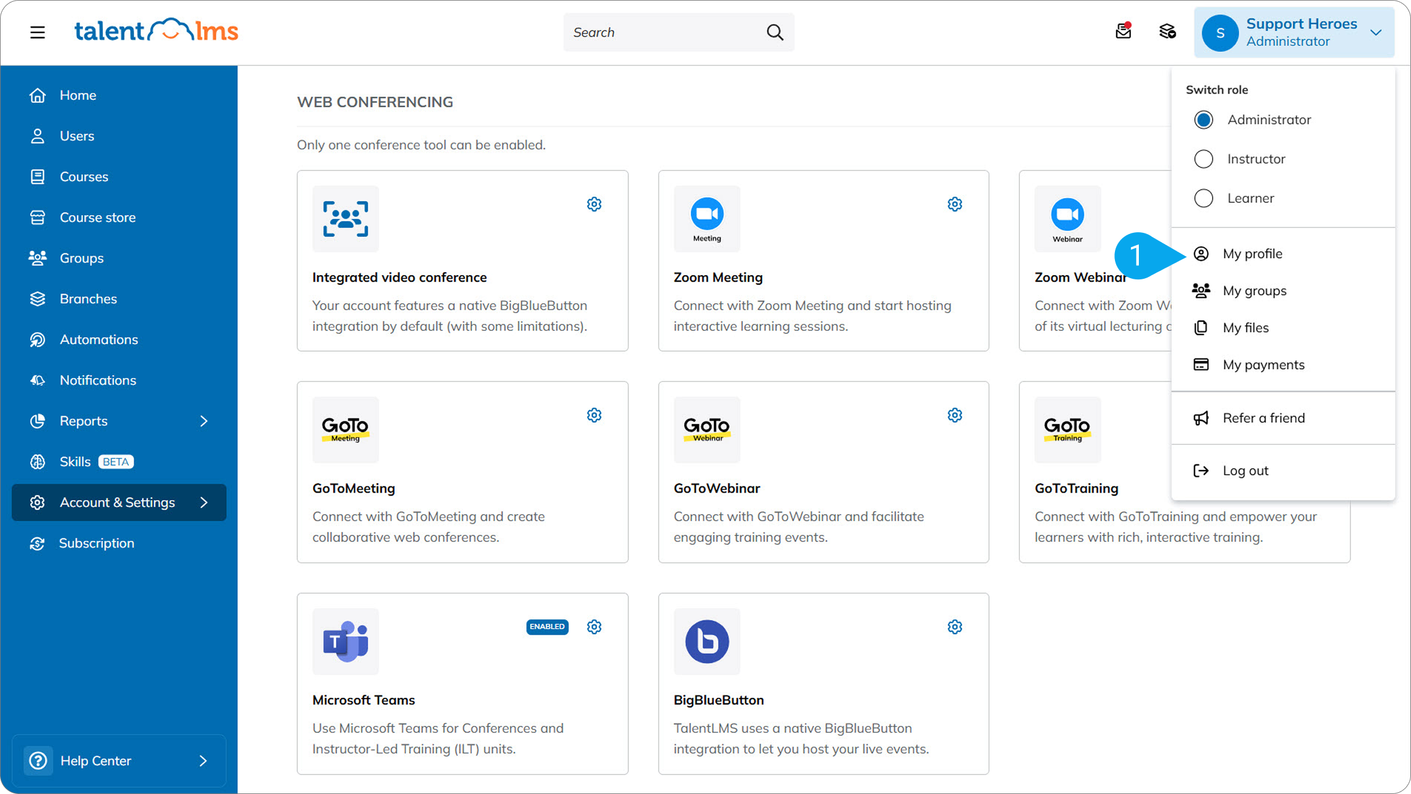Viewport: 1411px width, 794px height.
Task: Click the GoTo Meeting logo
Action: point(346,430)
